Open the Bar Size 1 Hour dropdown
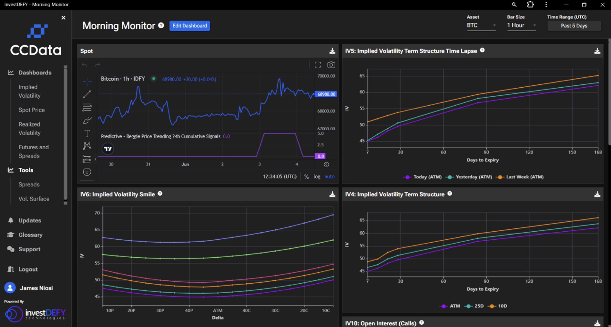The width and height of the screenshot is (611, 327). [521, 26]
